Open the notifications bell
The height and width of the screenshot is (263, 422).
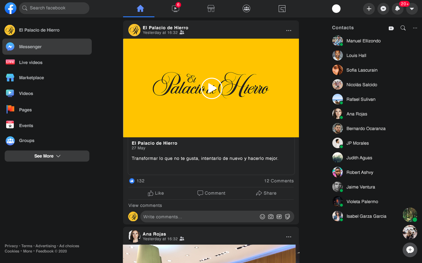tap(397, 9)
